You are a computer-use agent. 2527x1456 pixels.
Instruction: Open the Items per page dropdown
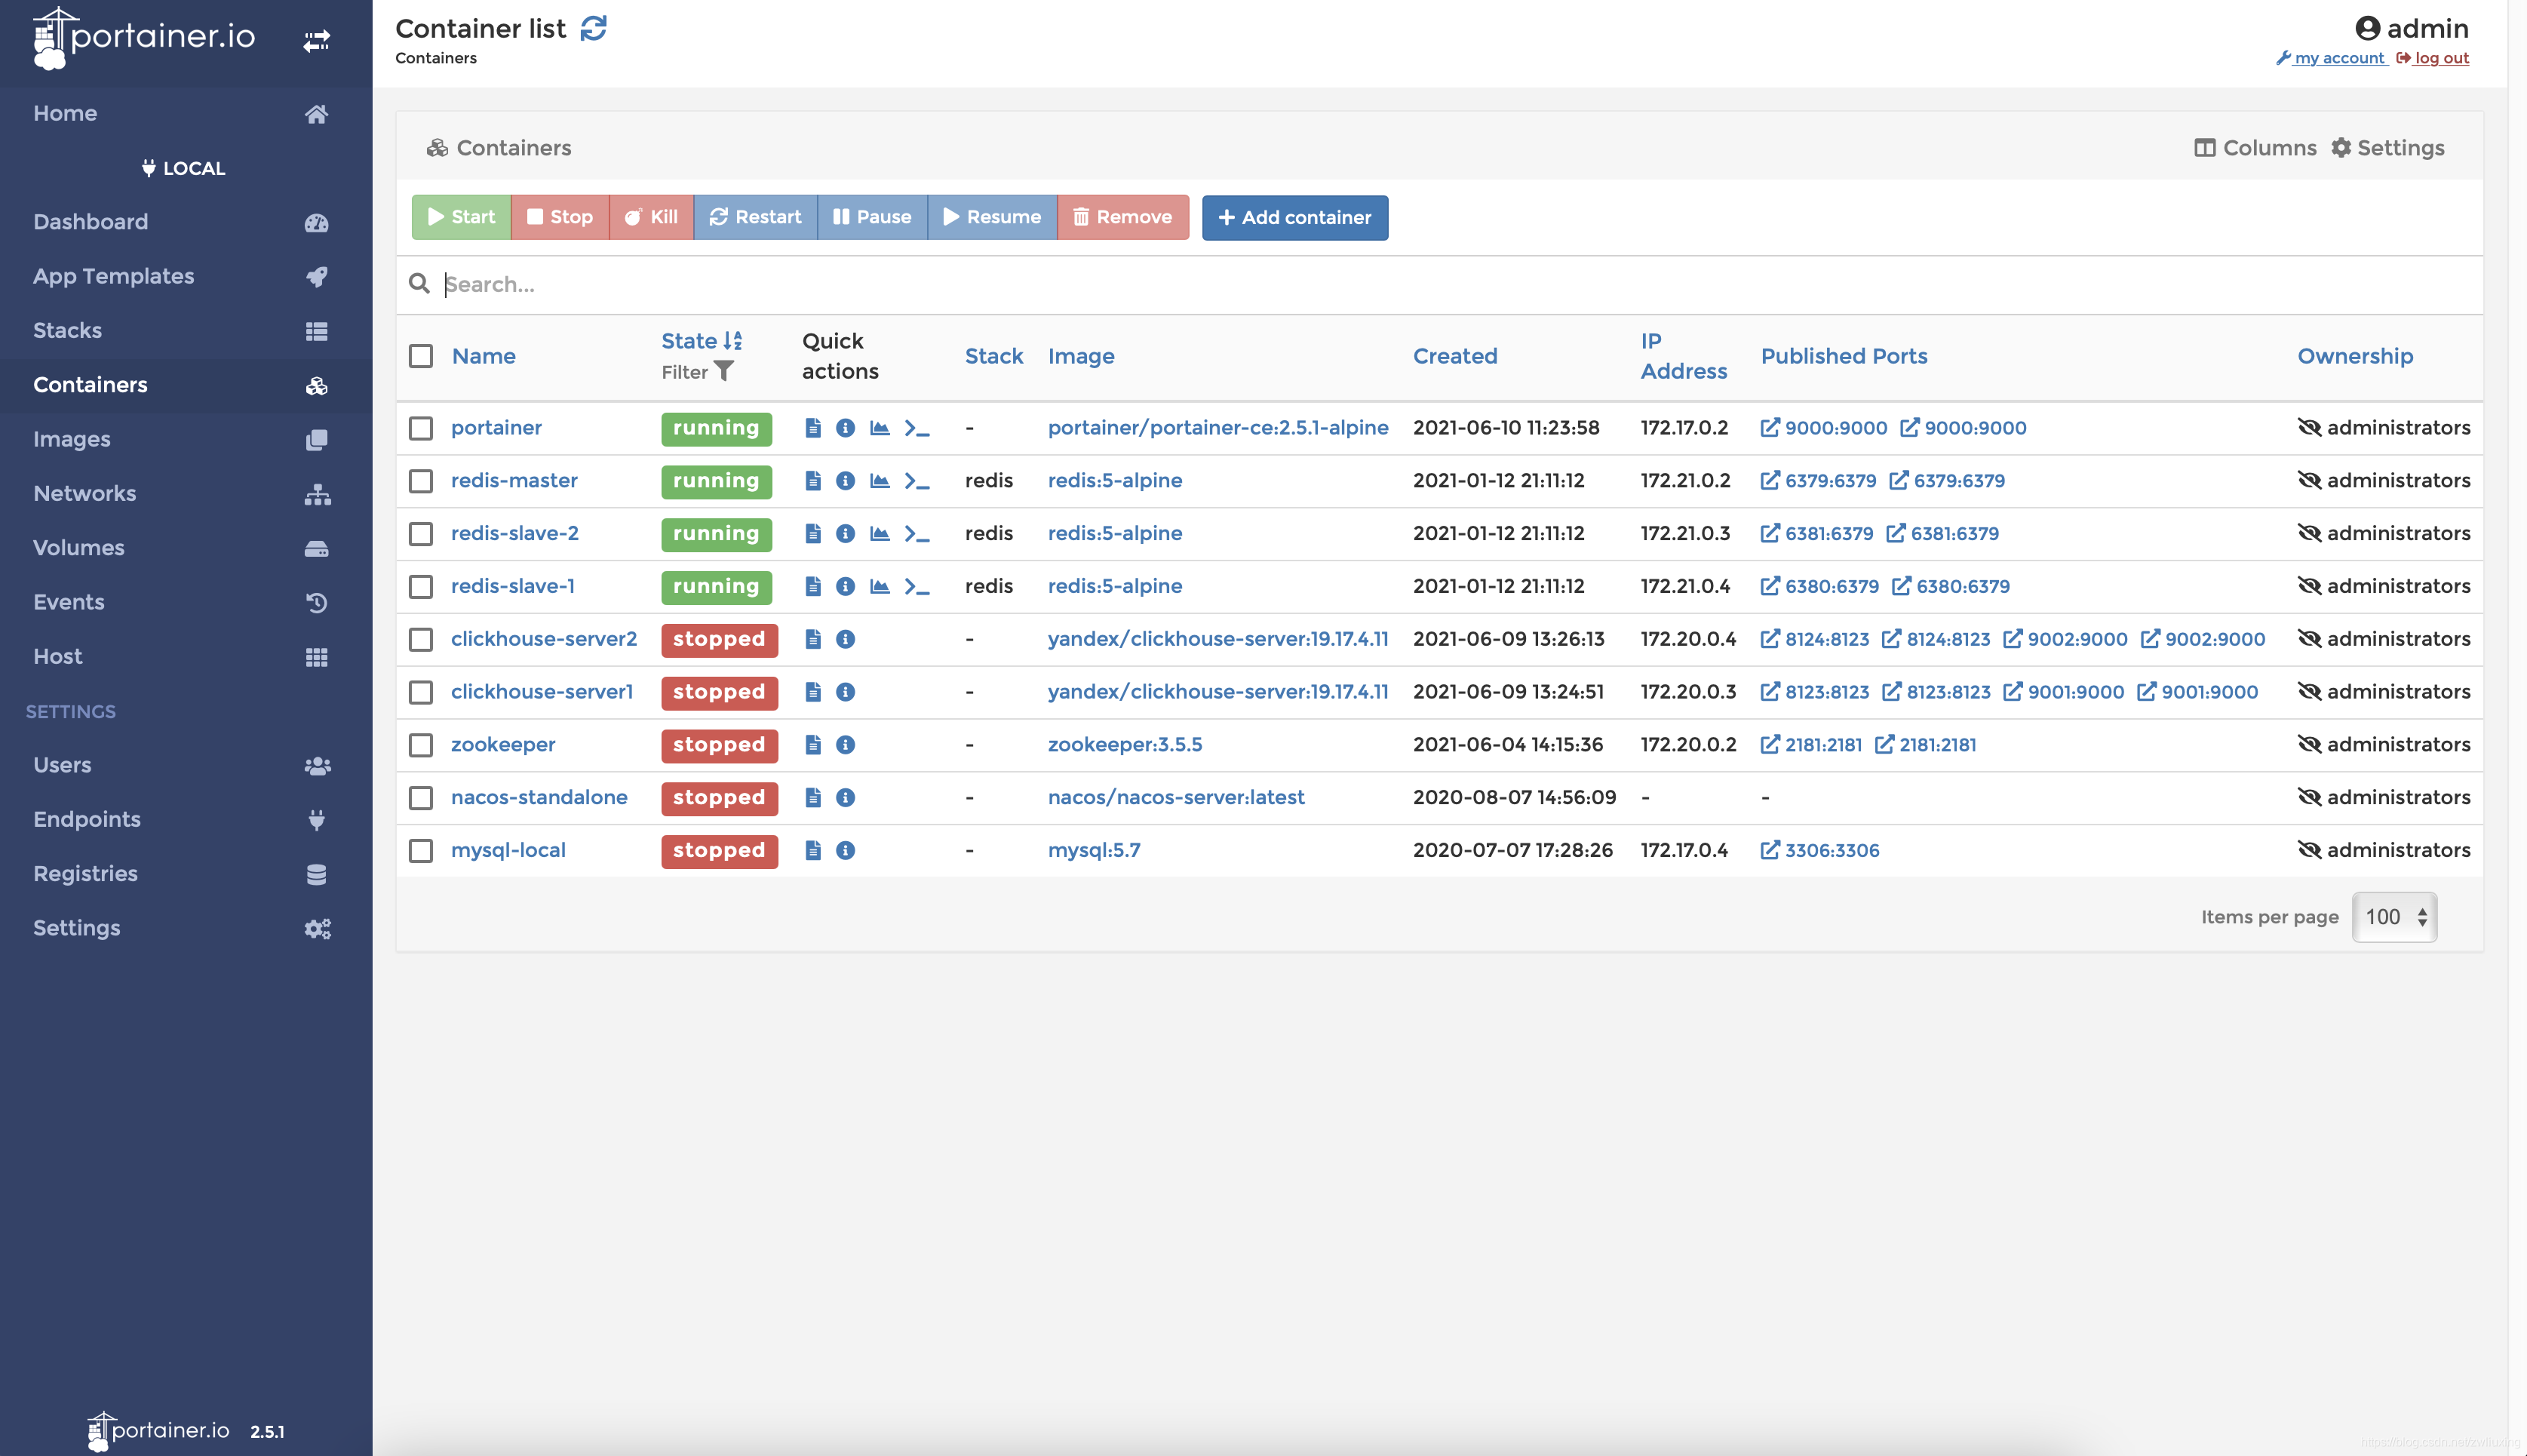[2394, 917]
